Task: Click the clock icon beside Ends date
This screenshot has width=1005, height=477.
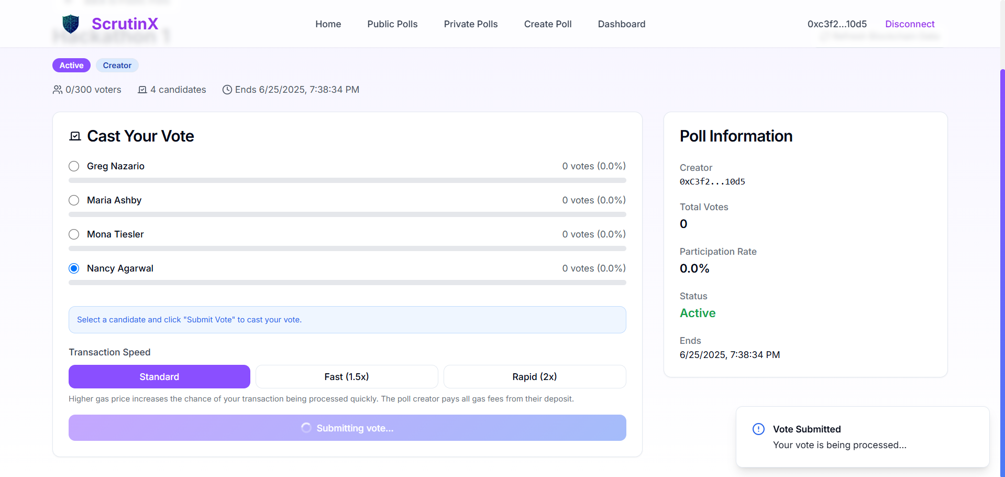Action: [x=227, y=90]
